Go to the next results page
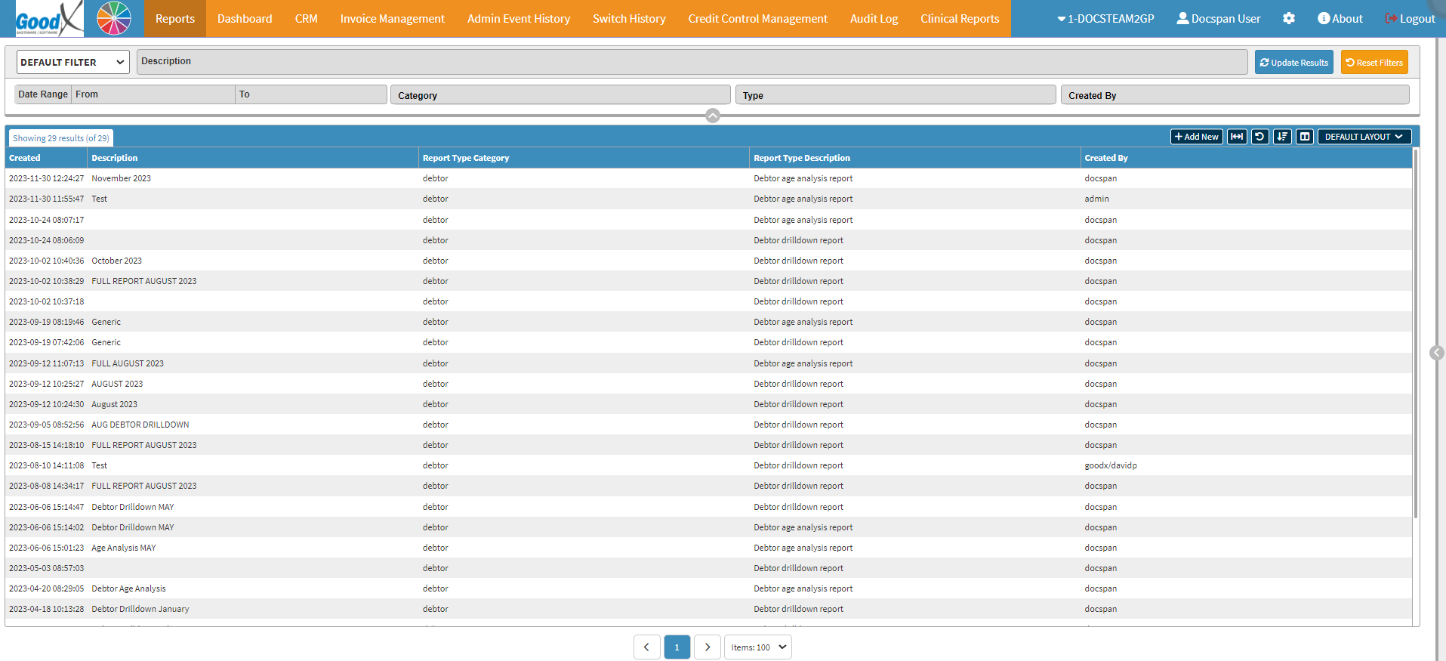1446x661 pixels. click(x=707, y=647)
